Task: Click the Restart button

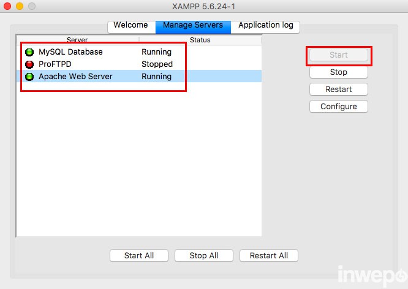Action: pos(339,90)
